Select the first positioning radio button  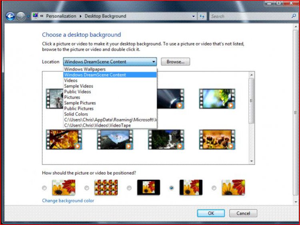tap(44, 188)
